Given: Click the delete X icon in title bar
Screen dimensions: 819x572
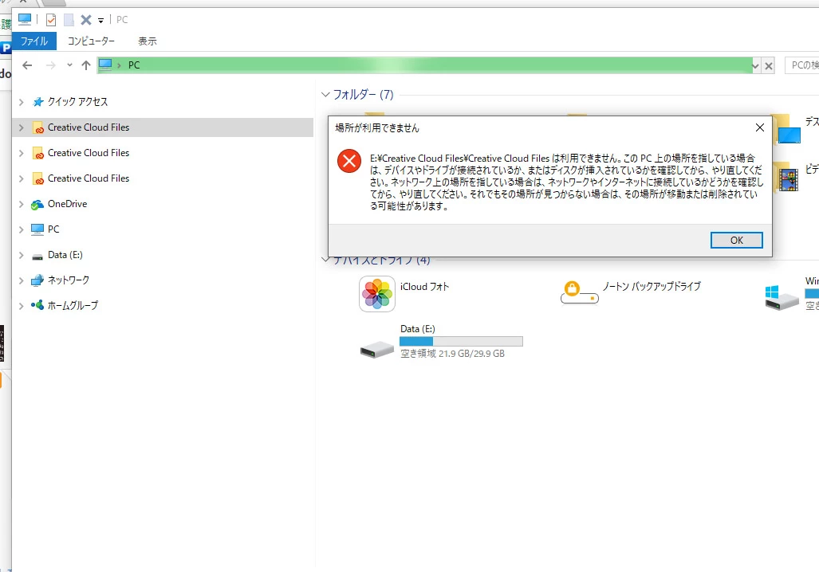Looking at the screenshot, I should coord(86,20).
